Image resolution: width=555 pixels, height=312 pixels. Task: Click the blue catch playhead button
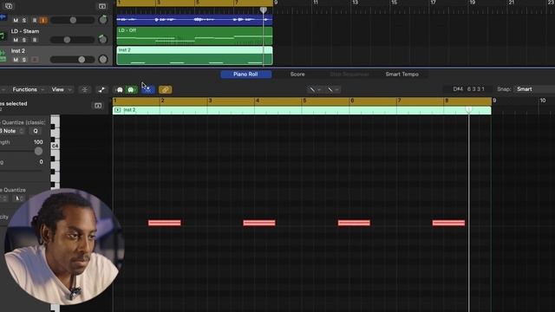(x=148, y=90)
